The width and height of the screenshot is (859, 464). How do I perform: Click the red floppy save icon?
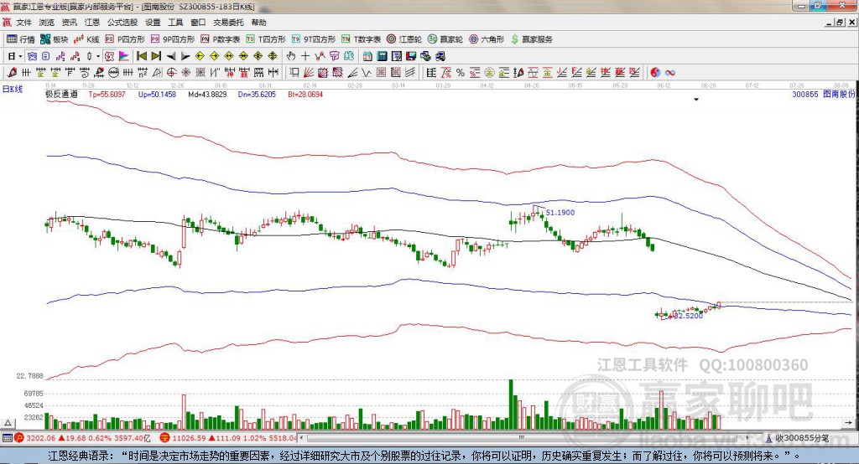[x=411, y=56]
